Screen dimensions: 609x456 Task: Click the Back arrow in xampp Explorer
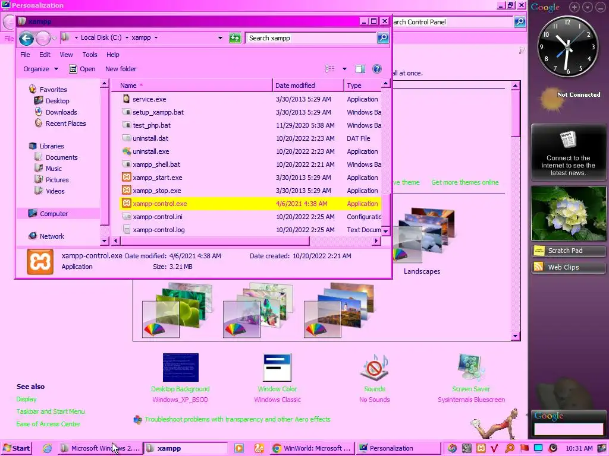click(26, 38)
